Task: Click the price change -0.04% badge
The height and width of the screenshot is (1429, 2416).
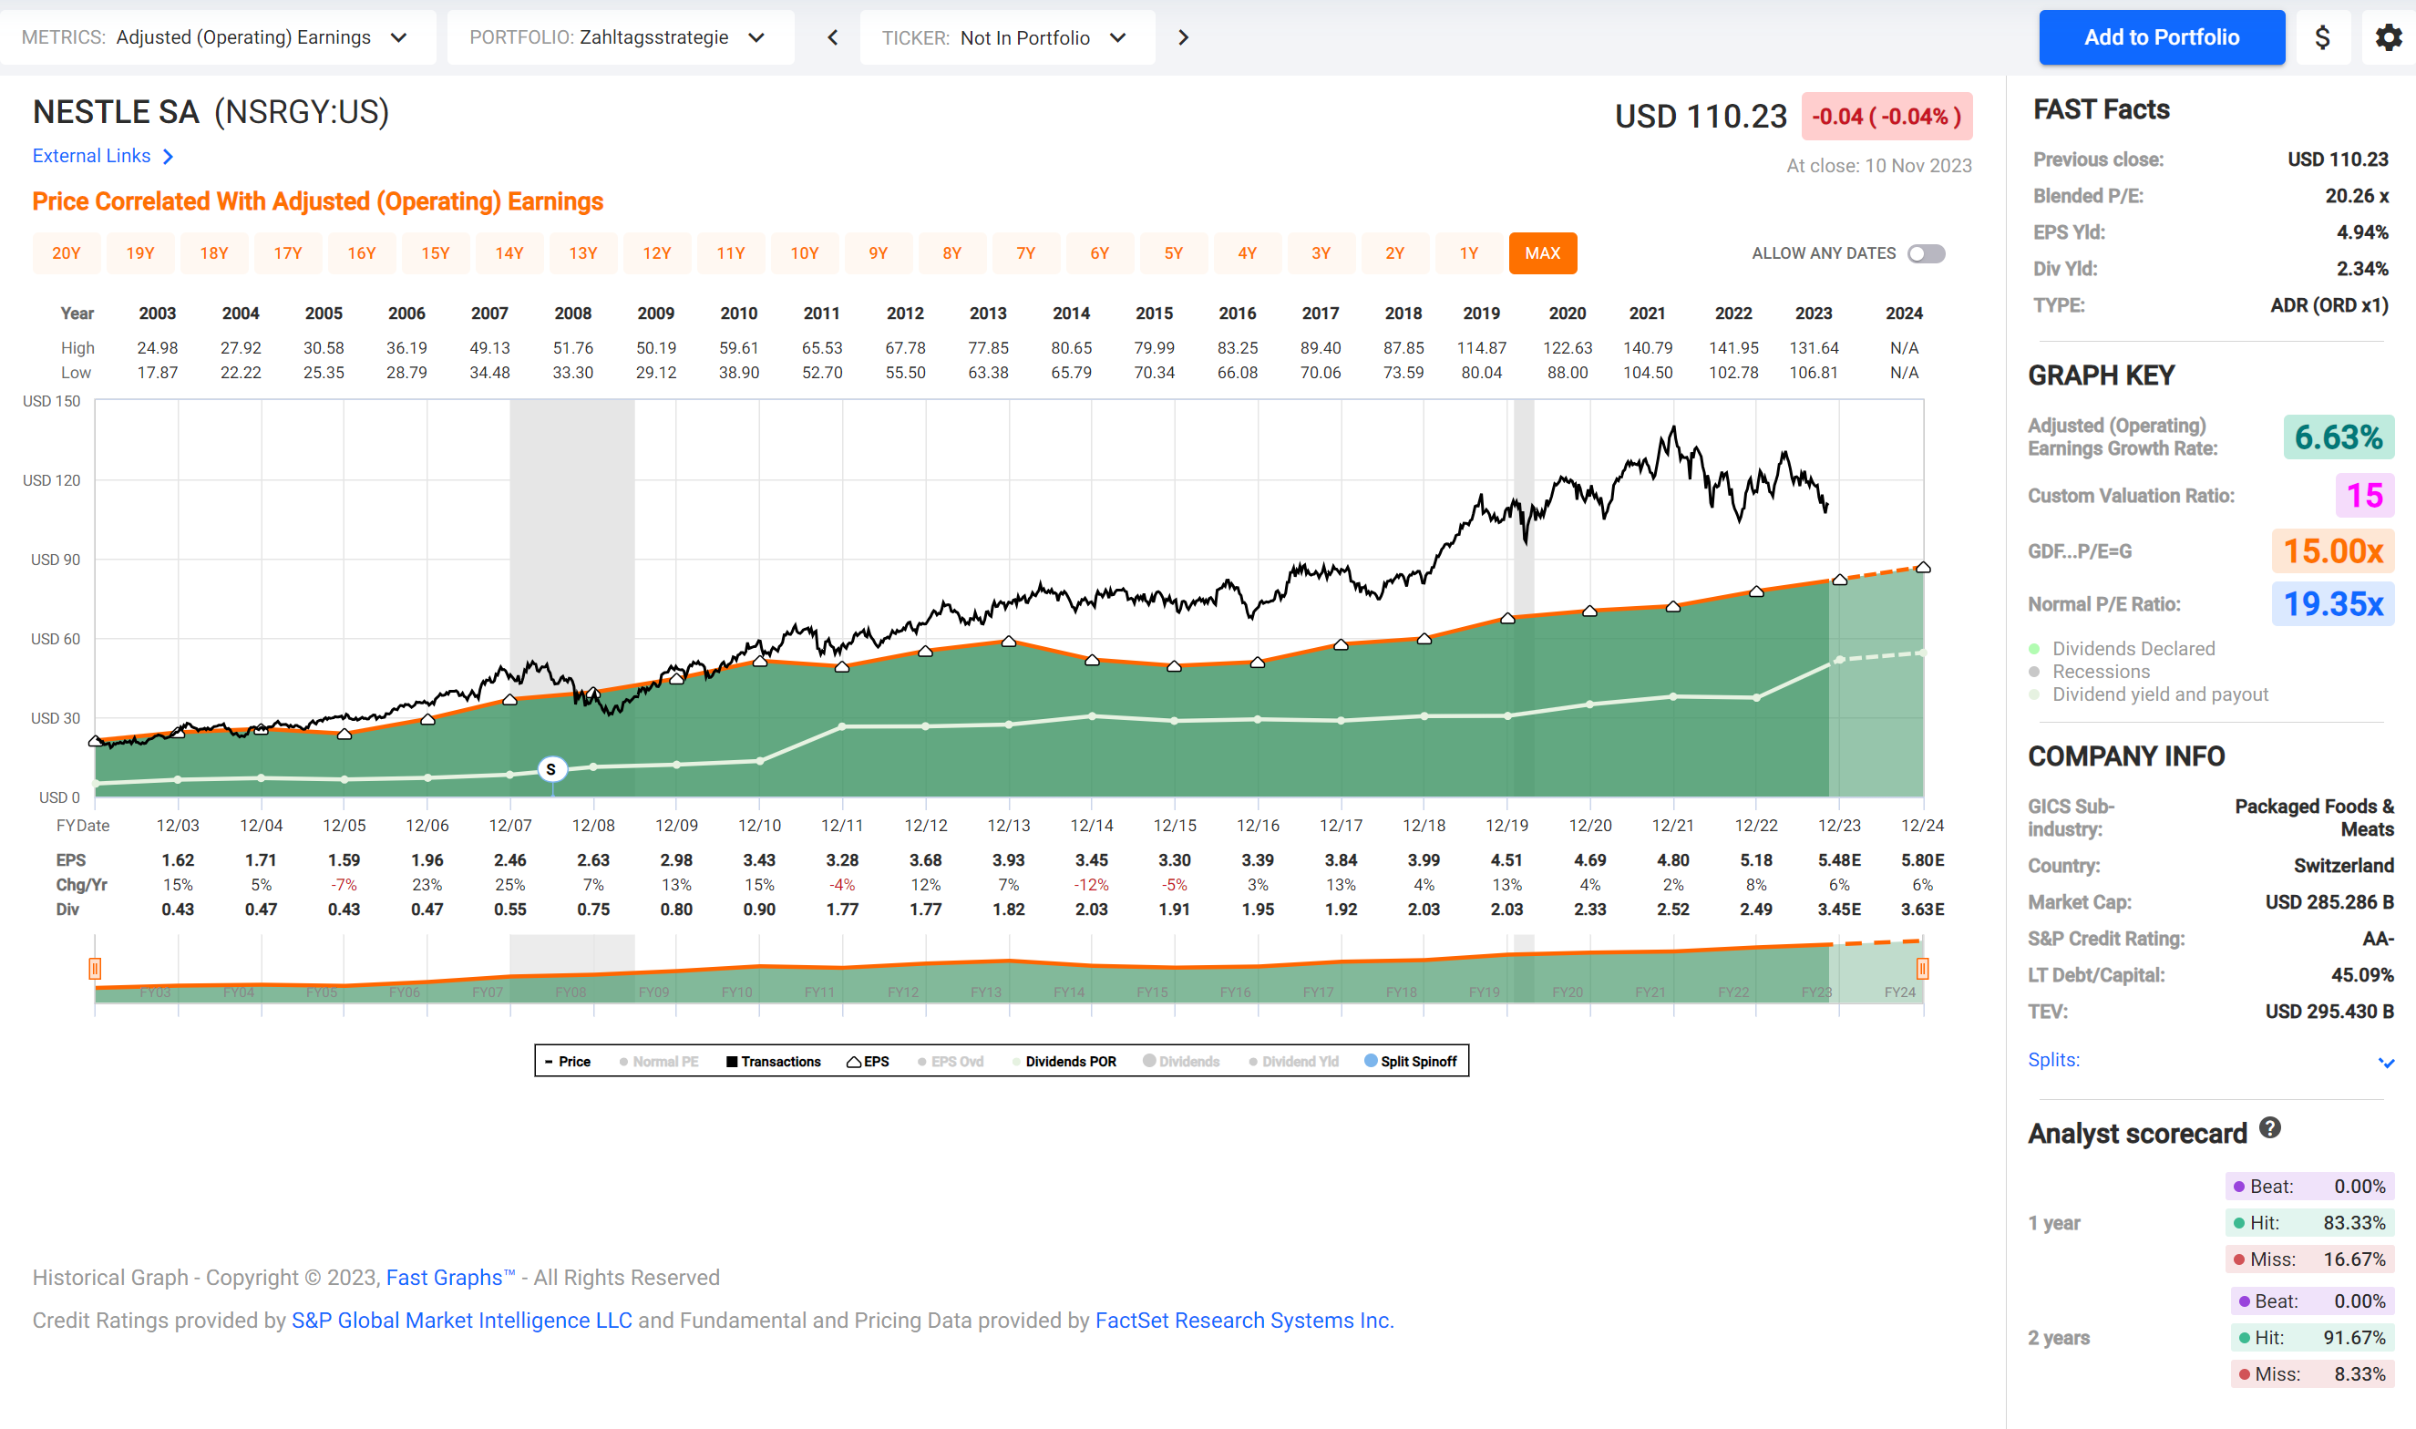Action: coord(1887,117)
